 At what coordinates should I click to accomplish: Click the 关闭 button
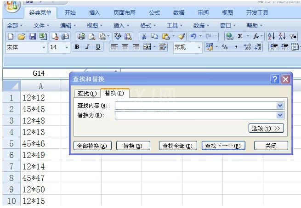tap(271, 146)
